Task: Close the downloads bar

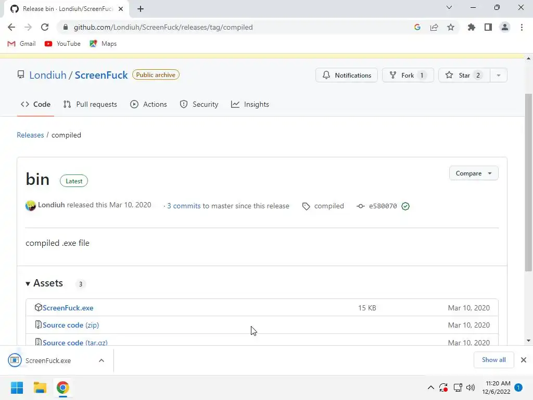Action: click(524, 360)
